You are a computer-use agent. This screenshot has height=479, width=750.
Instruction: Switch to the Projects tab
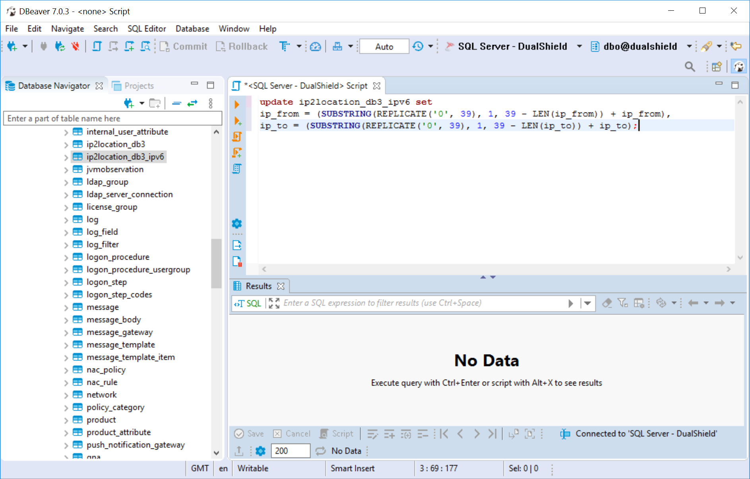[138, 86]
